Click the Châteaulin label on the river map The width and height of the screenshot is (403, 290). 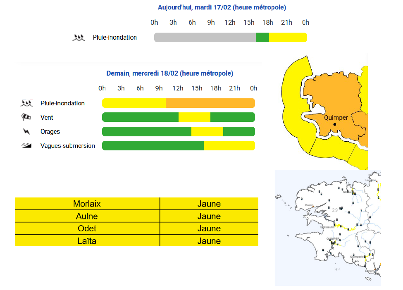click(327, 227)
